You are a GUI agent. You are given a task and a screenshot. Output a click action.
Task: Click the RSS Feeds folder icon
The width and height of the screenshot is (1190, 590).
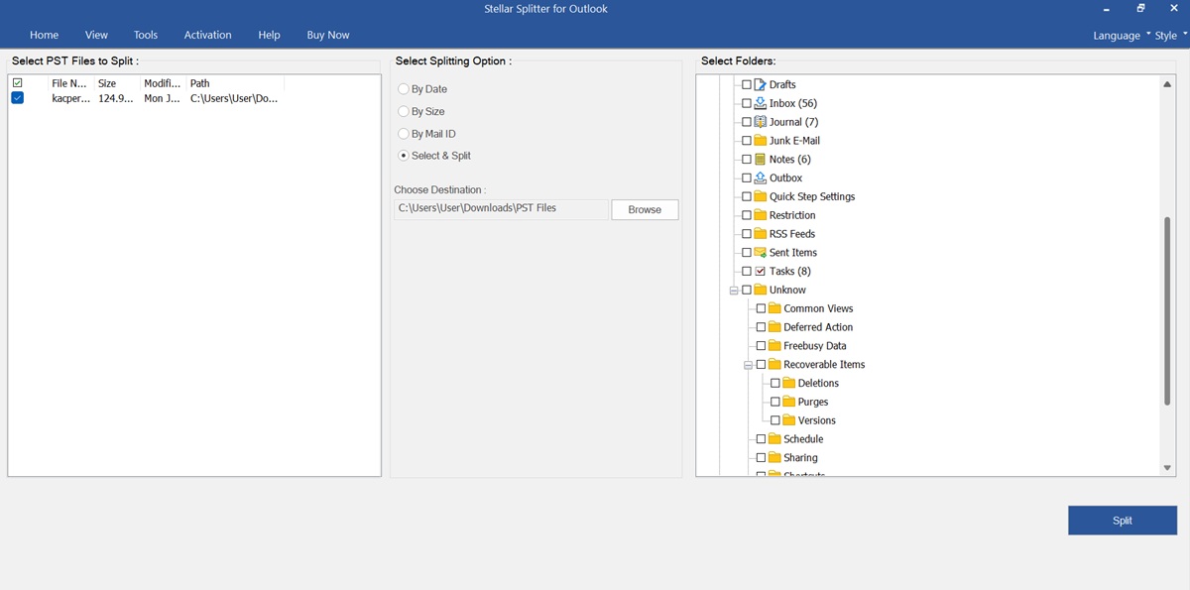point(761,234)
